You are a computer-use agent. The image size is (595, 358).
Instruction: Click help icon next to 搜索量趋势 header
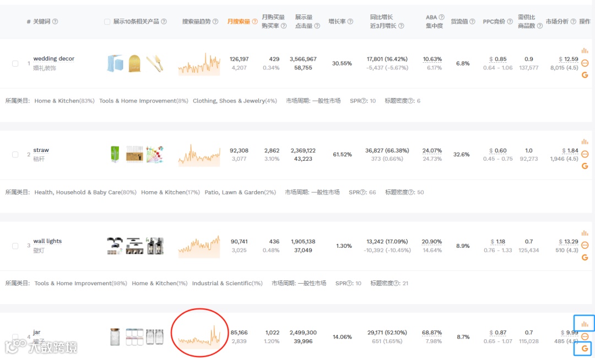pos(215,21)
